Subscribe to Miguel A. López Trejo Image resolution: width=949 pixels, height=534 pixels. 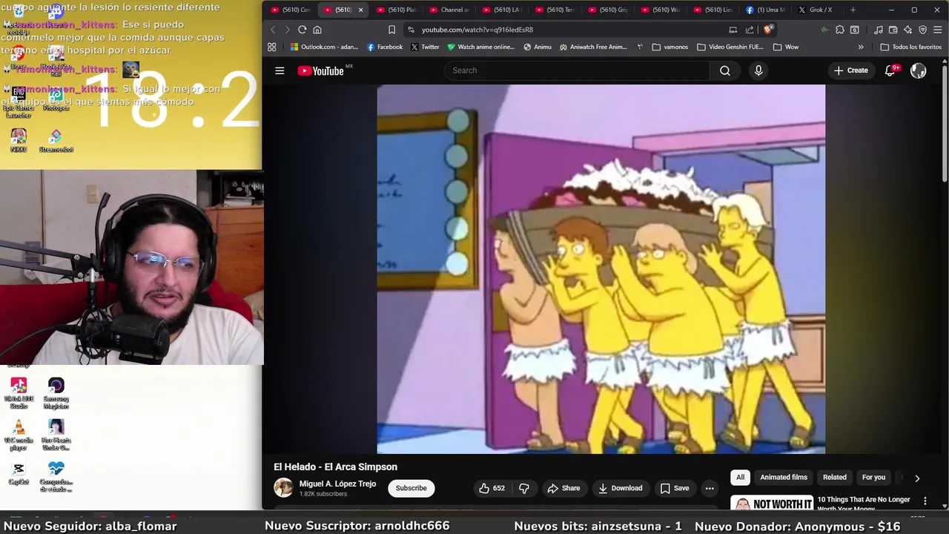[411, 488]
